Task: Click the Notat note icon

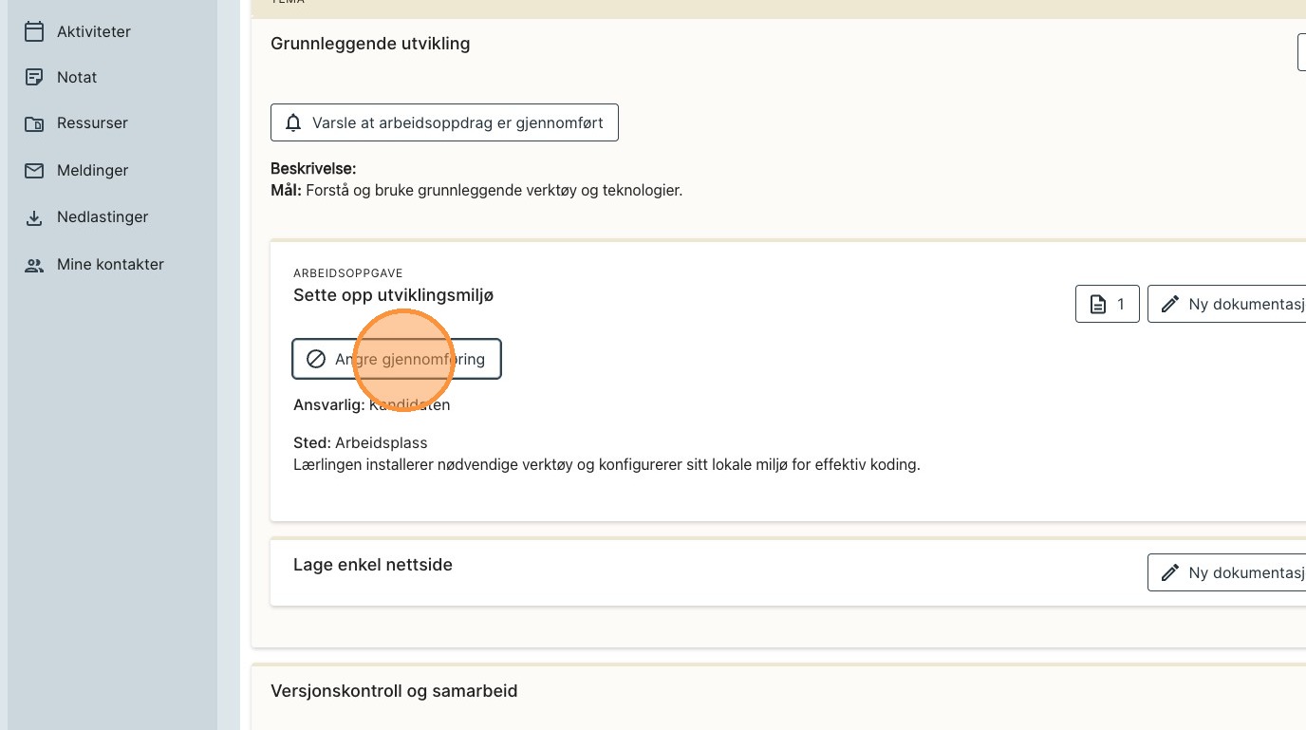Action: click(34, 77)
